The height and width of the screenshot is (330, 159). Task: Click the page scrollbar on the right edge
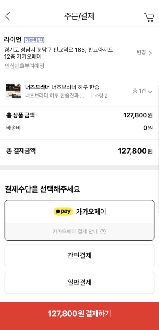(x=158, y=150)
